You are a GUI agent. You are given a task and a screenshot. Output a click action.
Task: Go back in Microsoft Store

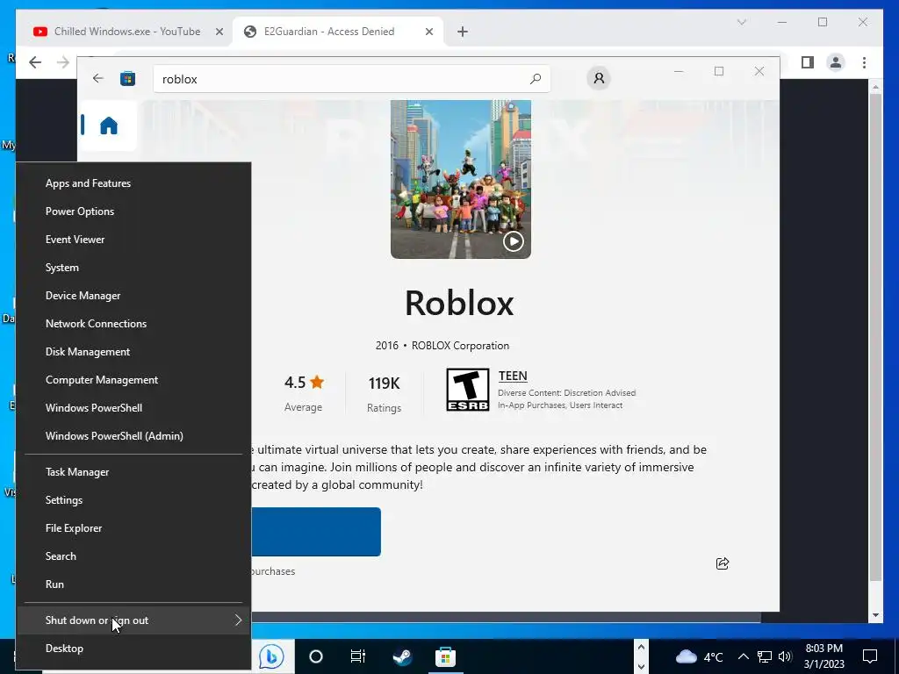tap(98, 78)
